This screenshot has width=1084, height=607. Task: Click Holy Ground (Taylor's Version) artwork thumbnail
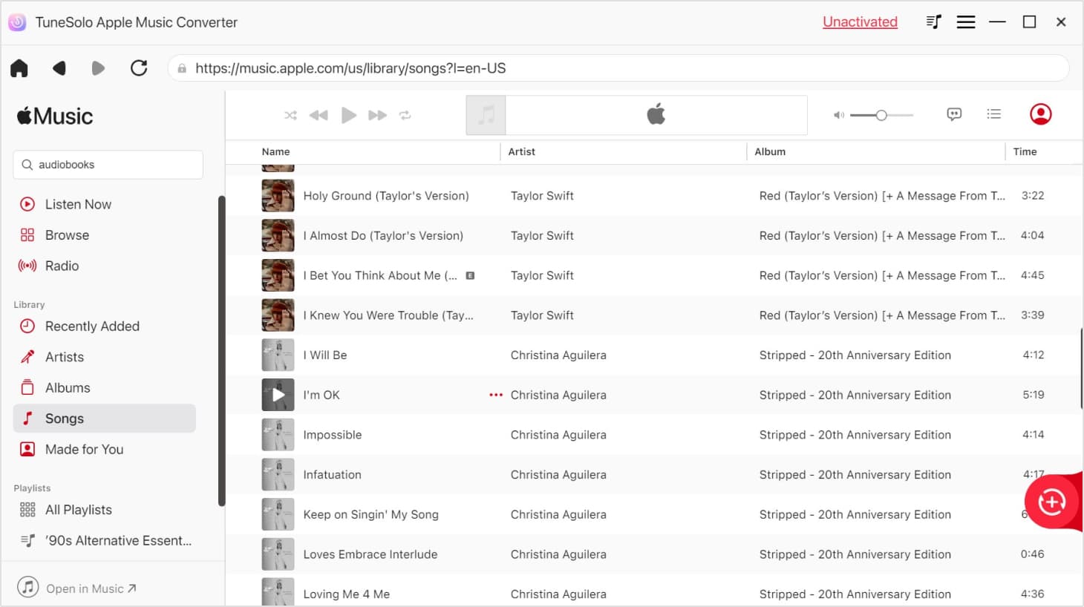tap(278, 196)
